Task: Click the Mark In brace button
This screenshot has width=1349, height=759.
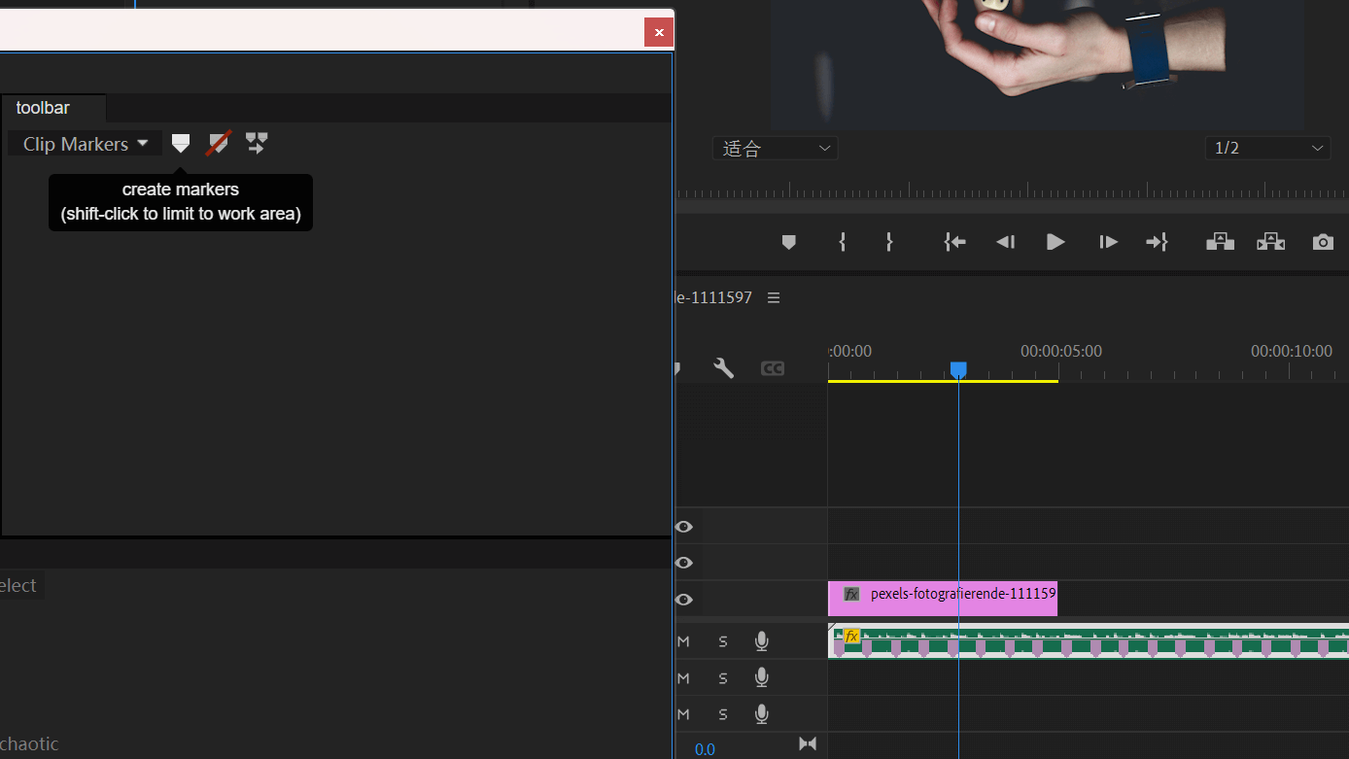Action: pyautogui.click(x=842, y=242)
